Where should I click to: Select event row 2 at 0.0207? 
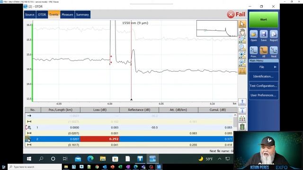click(129, 139)
